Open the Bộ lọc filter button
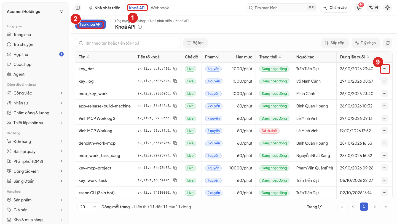Screen dimensions: 397x224 195,43
